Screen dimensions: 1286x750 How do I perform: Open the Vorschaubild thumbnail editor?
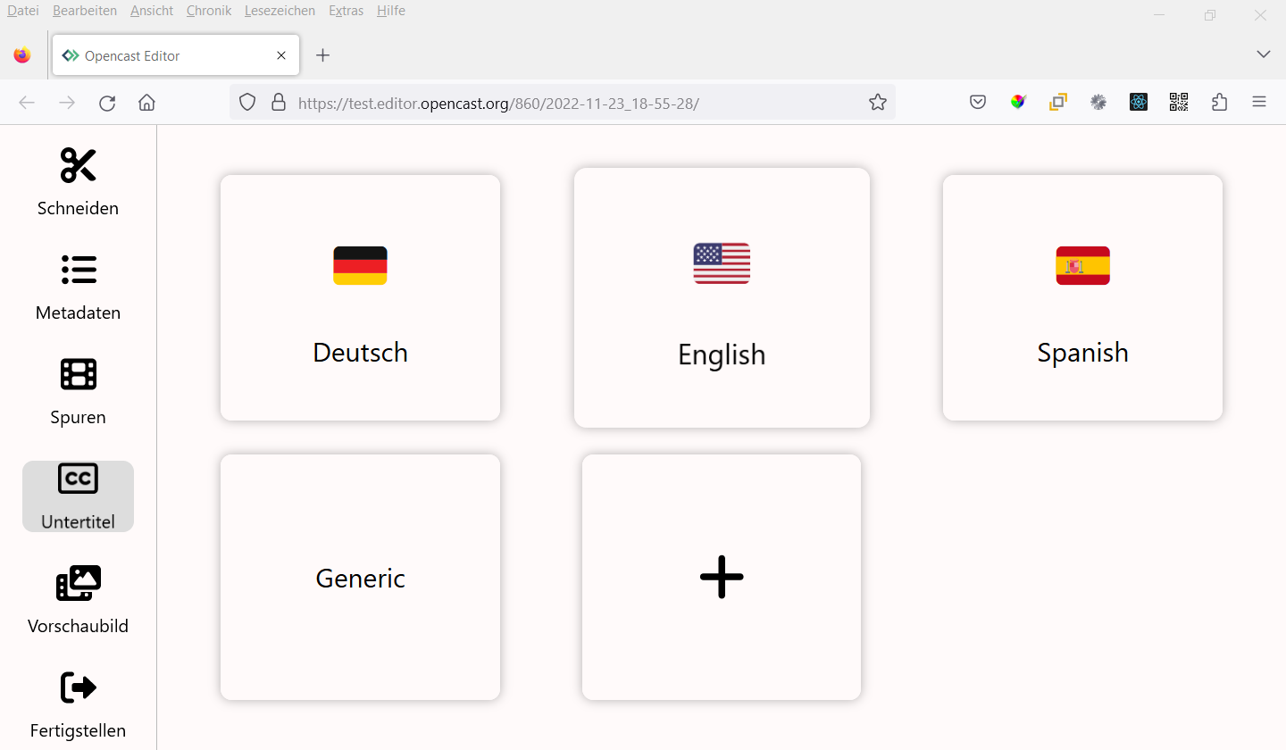pyautogui.click(x=78, y=600)
